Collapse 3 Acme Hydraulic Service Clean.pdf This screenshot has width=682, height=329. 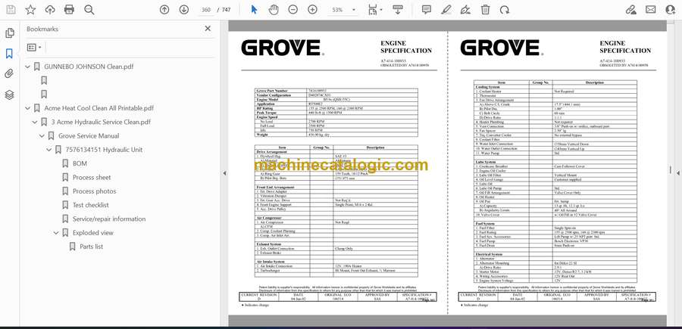pyautogui.click(x=35, y=122)
